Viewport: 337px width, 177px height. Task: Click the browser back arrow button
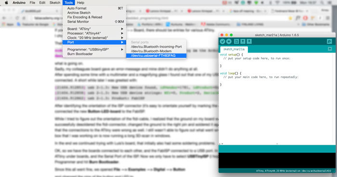pos(4,18)
